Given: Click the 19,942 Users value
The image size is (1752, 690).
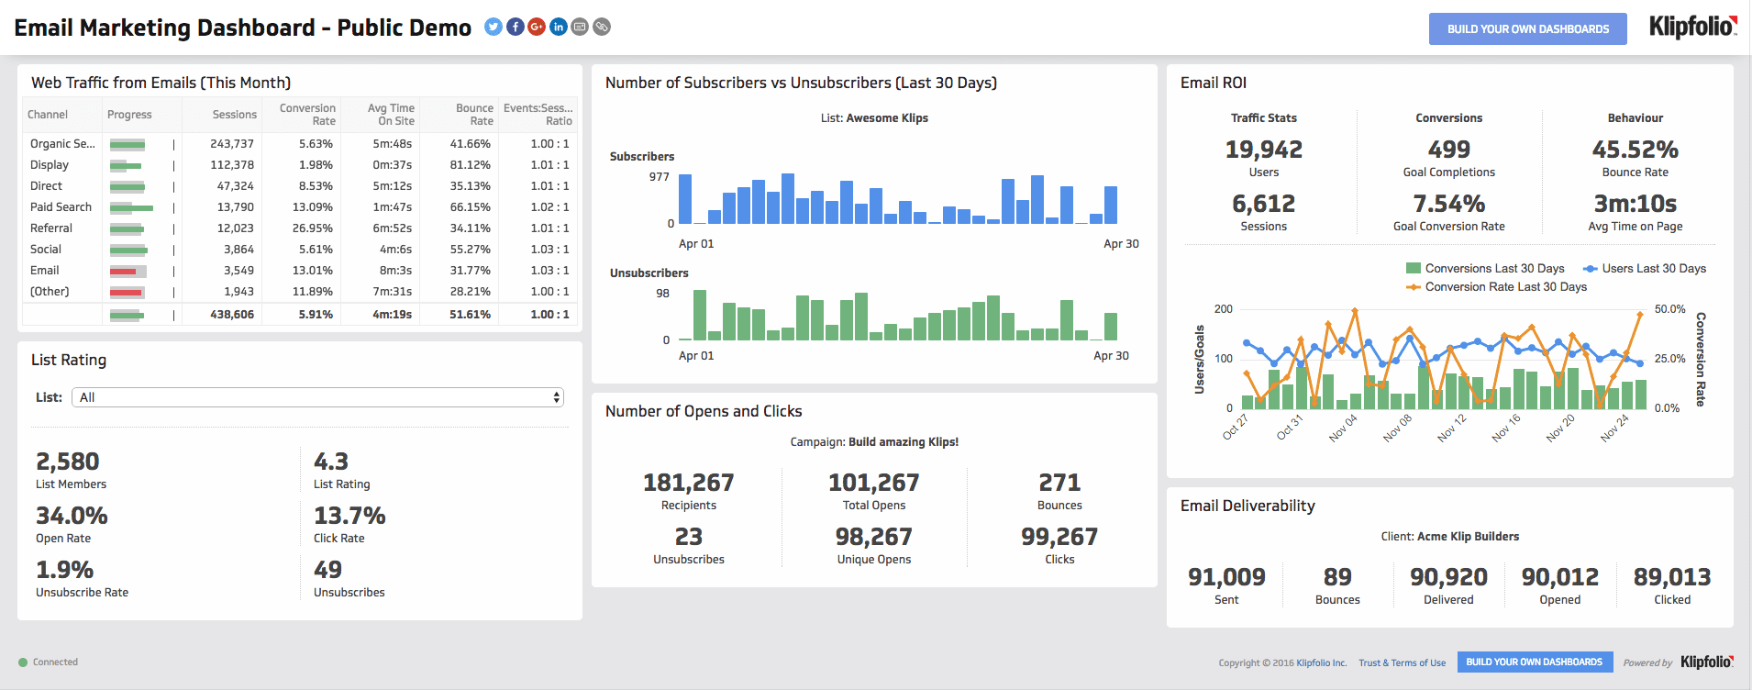Looking at the screenshot, I should (x=1264, y=150).
